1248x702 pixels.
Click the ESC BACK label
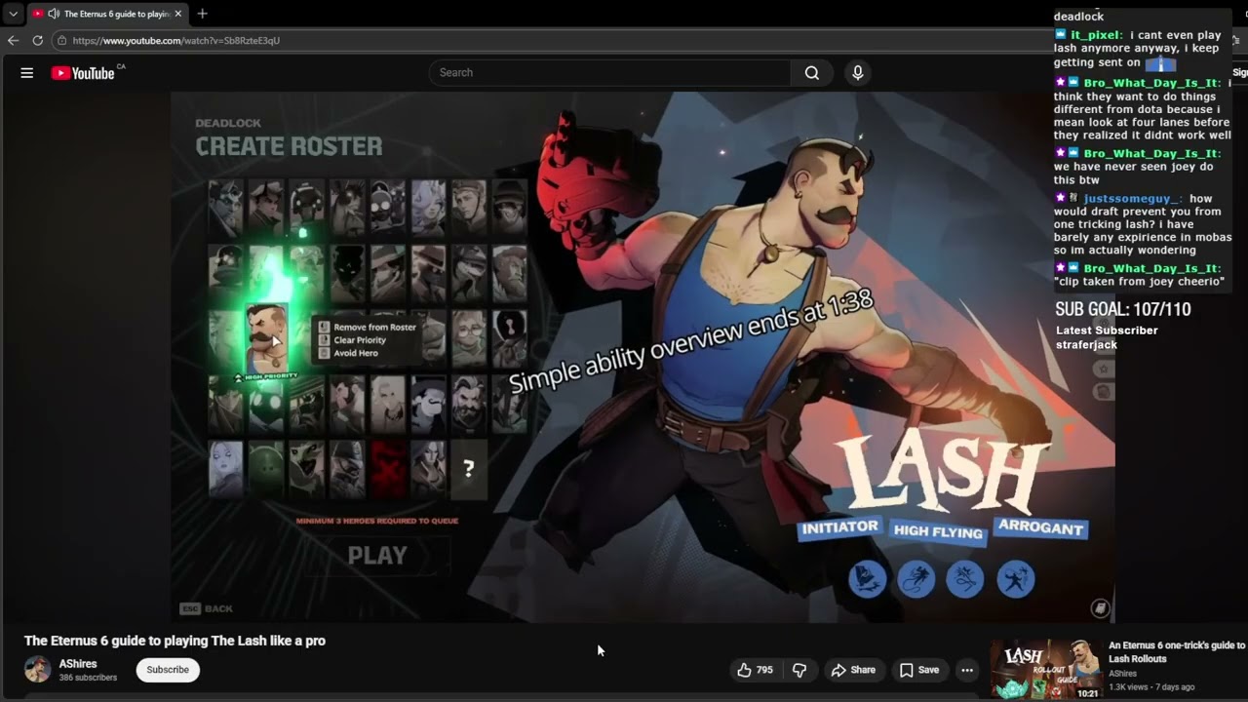[x=207, y=608]
